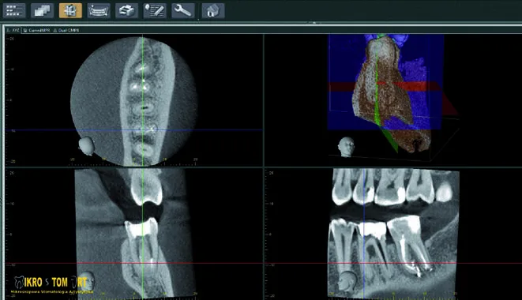Click the head orientation model in axial view

(x=86, y=145)
